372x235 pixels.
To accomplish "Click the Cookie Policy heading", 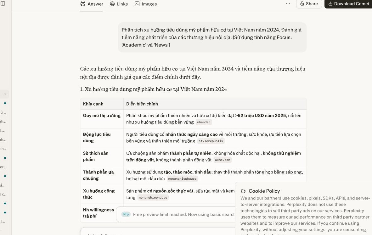I will (x=264, y=191).
